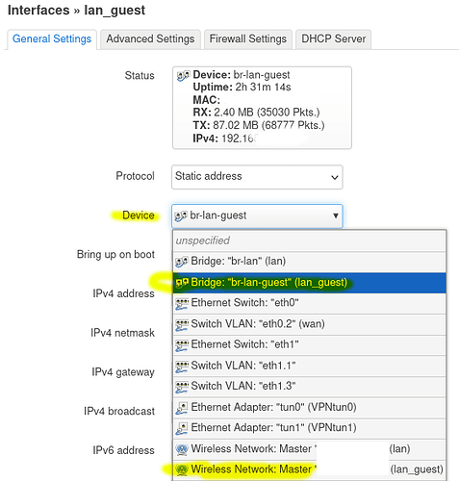Click the eth0 Ethernet Switch icon
This screenshot has height=481, width=459.
(182, 304)
